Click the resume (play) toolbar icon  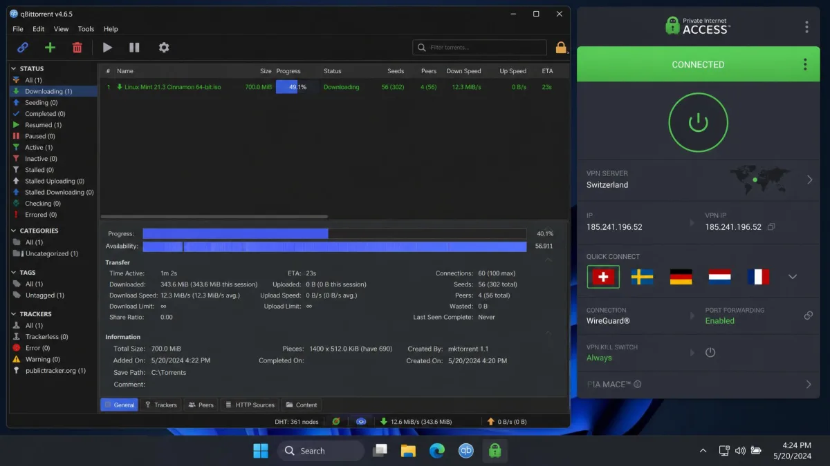click(x=107, y=48)
